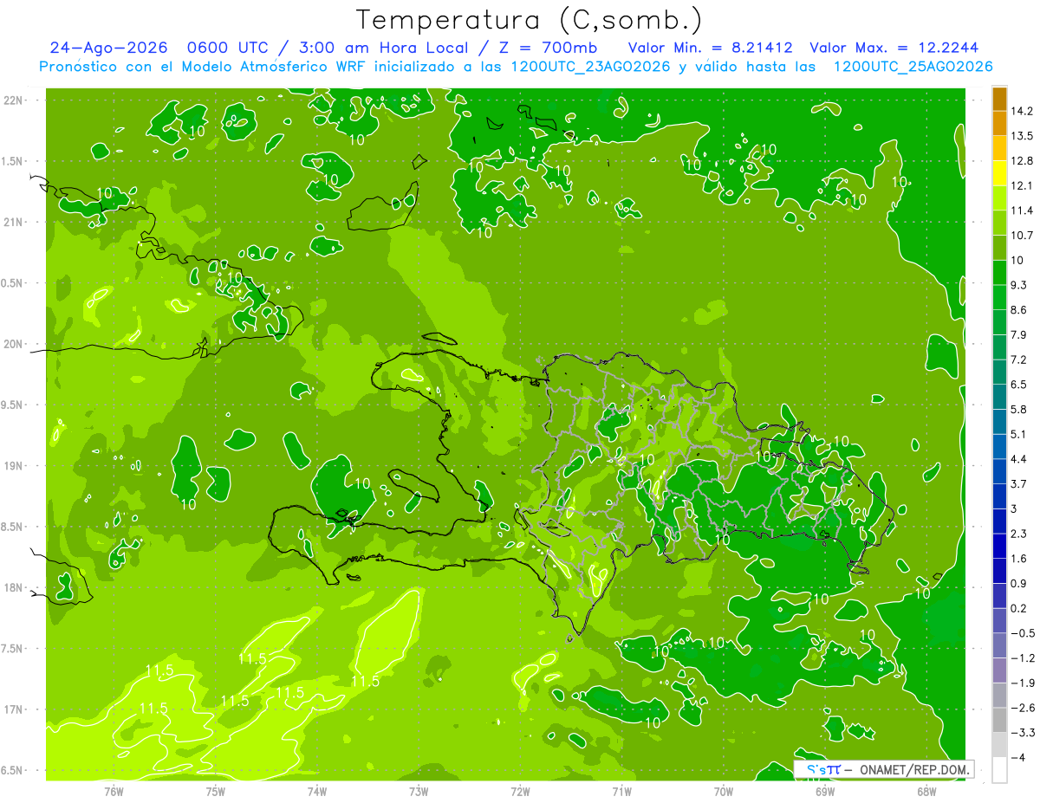1040x803 pixels.
Task: Click the legend value '12.1'
Action: tap(1022, 185)
